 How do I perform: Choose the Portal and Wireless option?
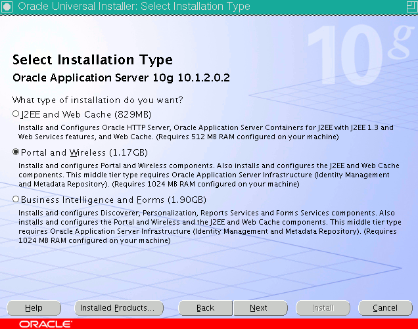pyautogui.click(x=16, y=152)
